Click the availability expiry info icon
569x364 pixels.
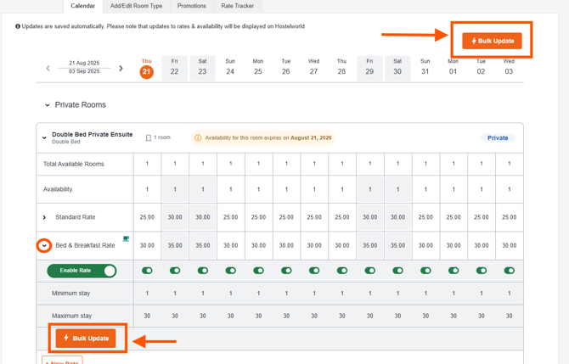[x=198, y=137]
